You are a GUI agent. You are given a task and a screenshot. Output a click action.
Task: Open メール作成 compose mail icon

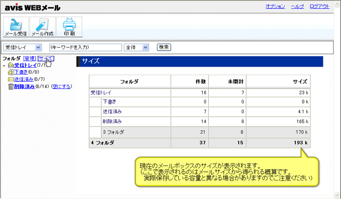(43, 27)
